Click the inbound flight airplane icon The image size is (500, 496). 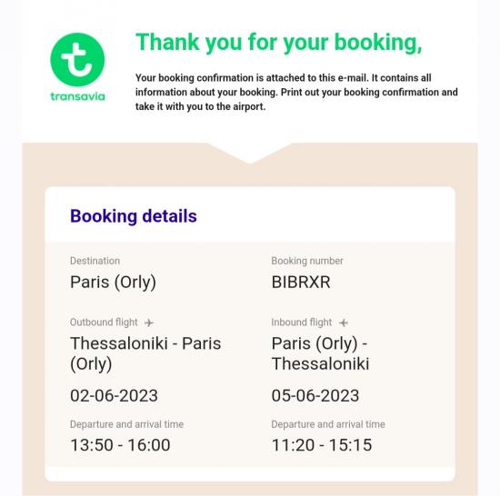coord(344,322)
